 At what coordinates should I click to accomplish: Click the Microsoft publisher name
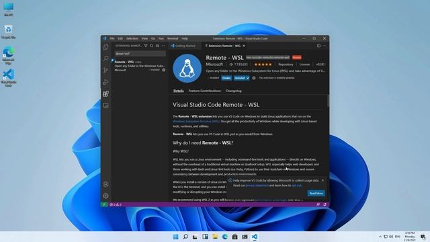coord(214,65)
